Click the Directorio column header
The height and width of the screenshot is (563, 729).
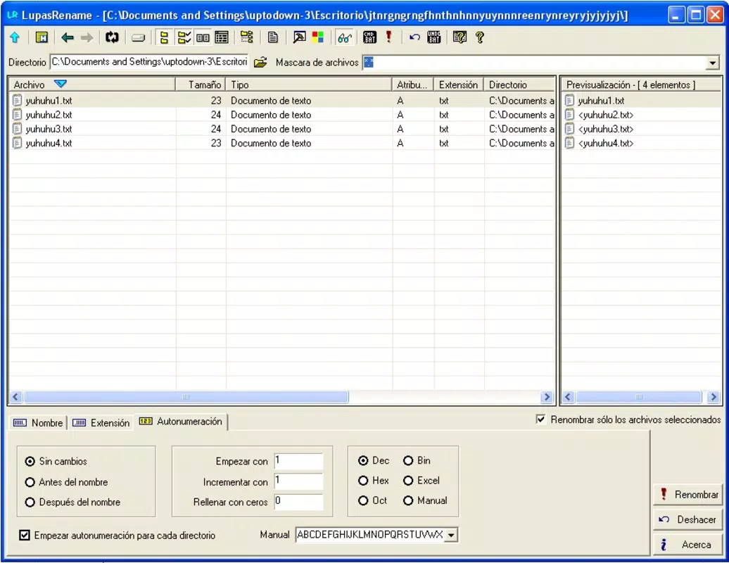coord(519,84)
